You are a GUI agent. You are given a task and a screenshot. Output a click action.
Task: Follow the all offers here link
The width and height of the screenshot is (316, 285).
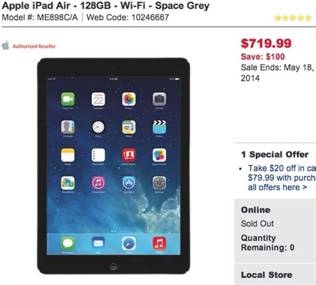click(277, 188)
